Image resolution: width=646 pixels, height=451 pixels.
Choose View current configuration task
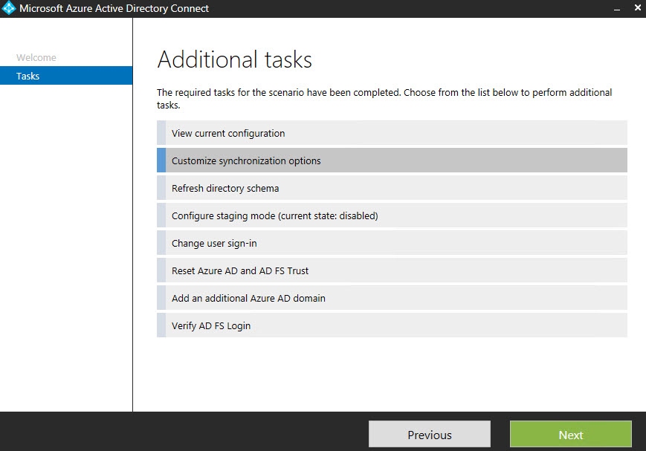[228, 134]
